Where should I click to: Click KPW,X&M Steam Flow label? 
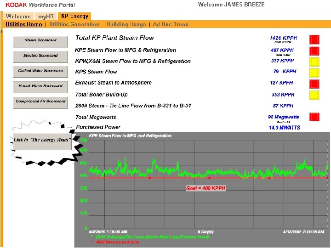[x=133, y=61]
